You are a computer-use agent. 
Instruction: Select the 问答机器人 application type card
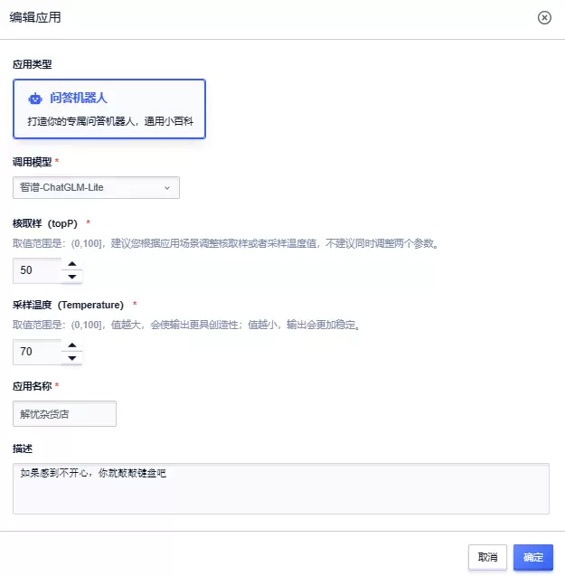109,109
